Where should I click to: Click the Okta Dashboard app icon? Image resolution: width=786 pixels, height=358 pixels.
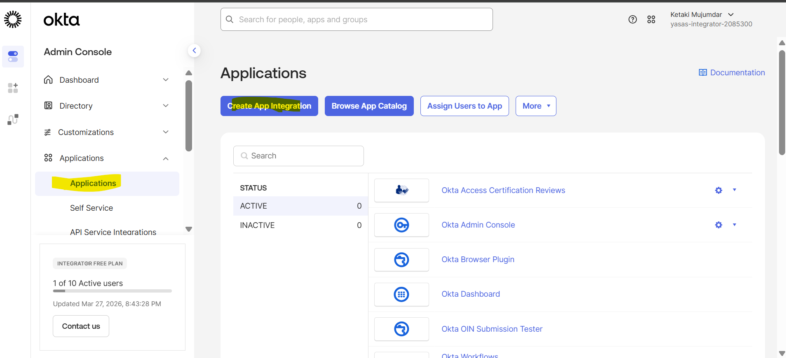pyautogui.click(x=401, y=294)
